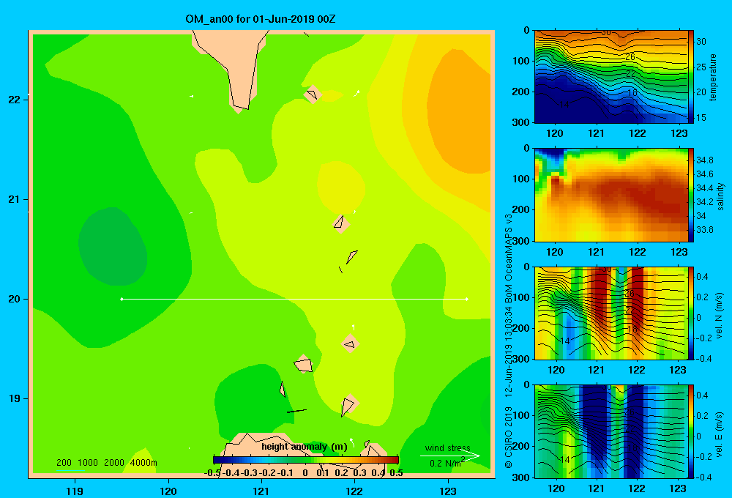The width and height of the screenshot is (732, 498).
Task: Click the vel. E color scale bar
Action: [691, 431]
